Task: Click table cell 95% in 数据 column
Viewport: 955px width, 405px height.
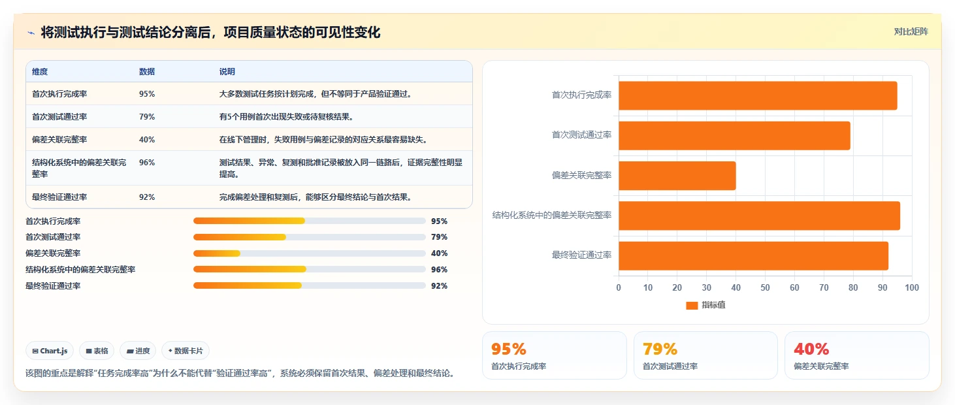Action: (x=147, y=94)
